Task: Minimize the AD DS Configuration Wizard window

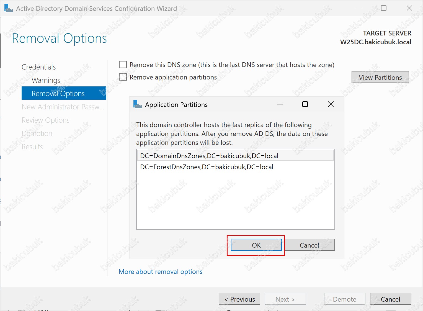Action: [x=358, y=8]
